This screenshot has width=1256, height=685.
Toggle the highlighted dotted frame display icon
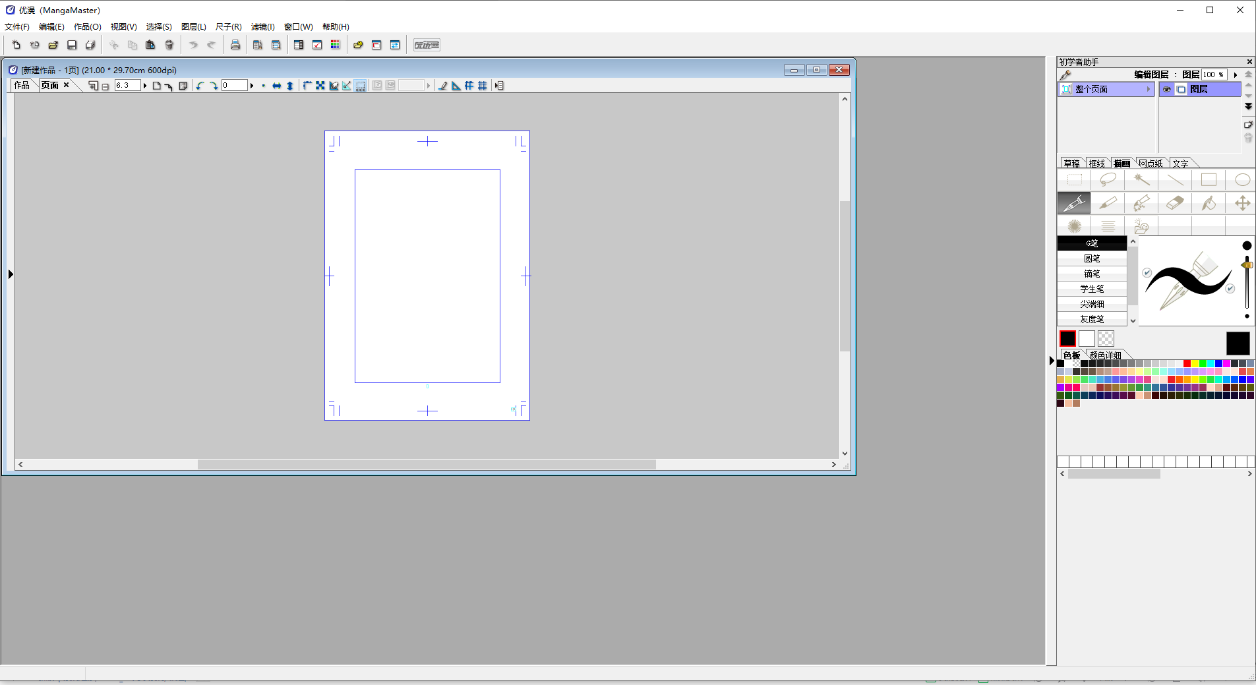pos(361,86)
